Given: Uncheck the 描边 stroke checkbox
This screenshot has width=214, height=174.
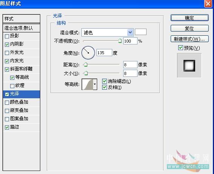Looking at the screenshot, I should 7,127.
